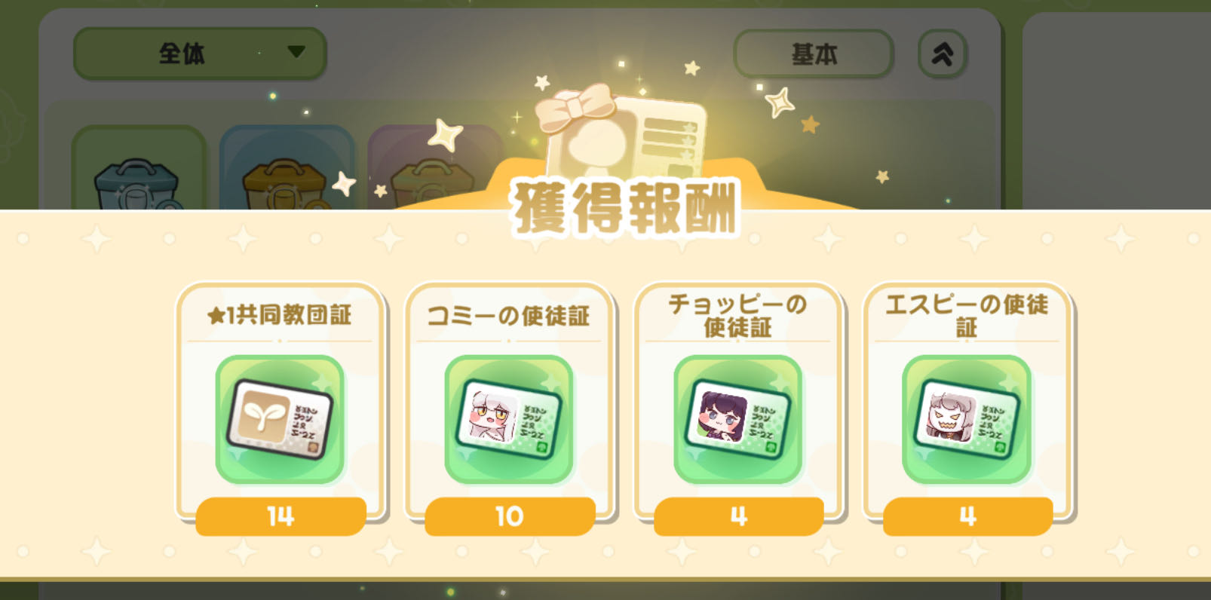Screen dimensions: 1211x600
Task: Click the 獲得報酬 title banner
Action: pyautogui.click(x=624, y=208)
